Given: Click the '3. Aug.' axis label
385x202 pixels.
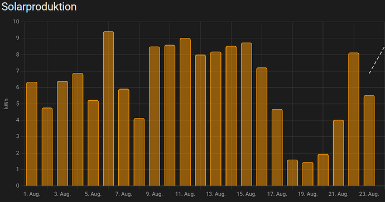Looking at the screenshot, I should point(62,194).
